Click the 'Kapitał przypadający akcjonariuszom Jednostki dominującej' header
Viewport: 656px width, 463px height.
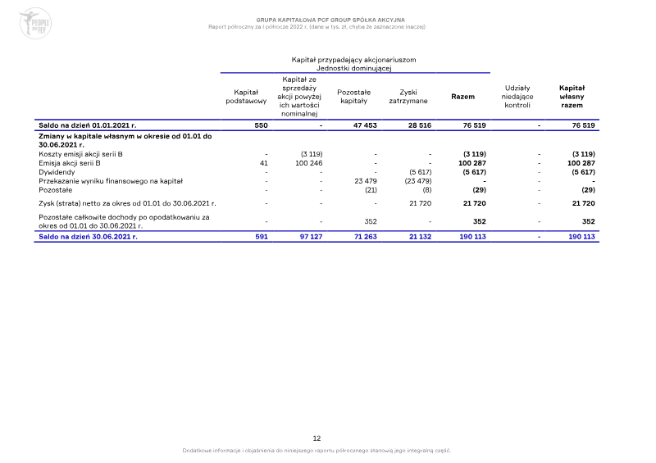coord(354,64)
